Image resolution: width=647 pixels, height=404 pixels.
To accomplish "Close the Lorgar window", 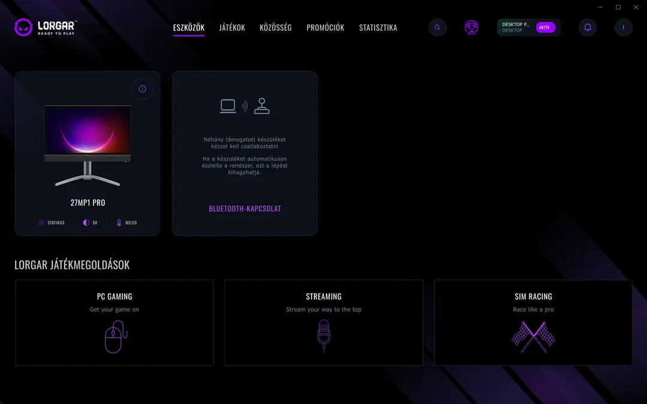I will tap(636, 7).
